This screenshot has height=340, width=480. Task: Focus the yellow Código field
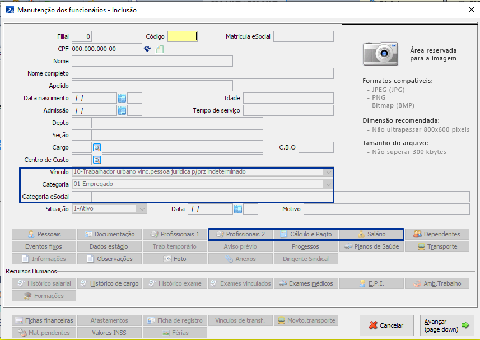tap(183, 36)
